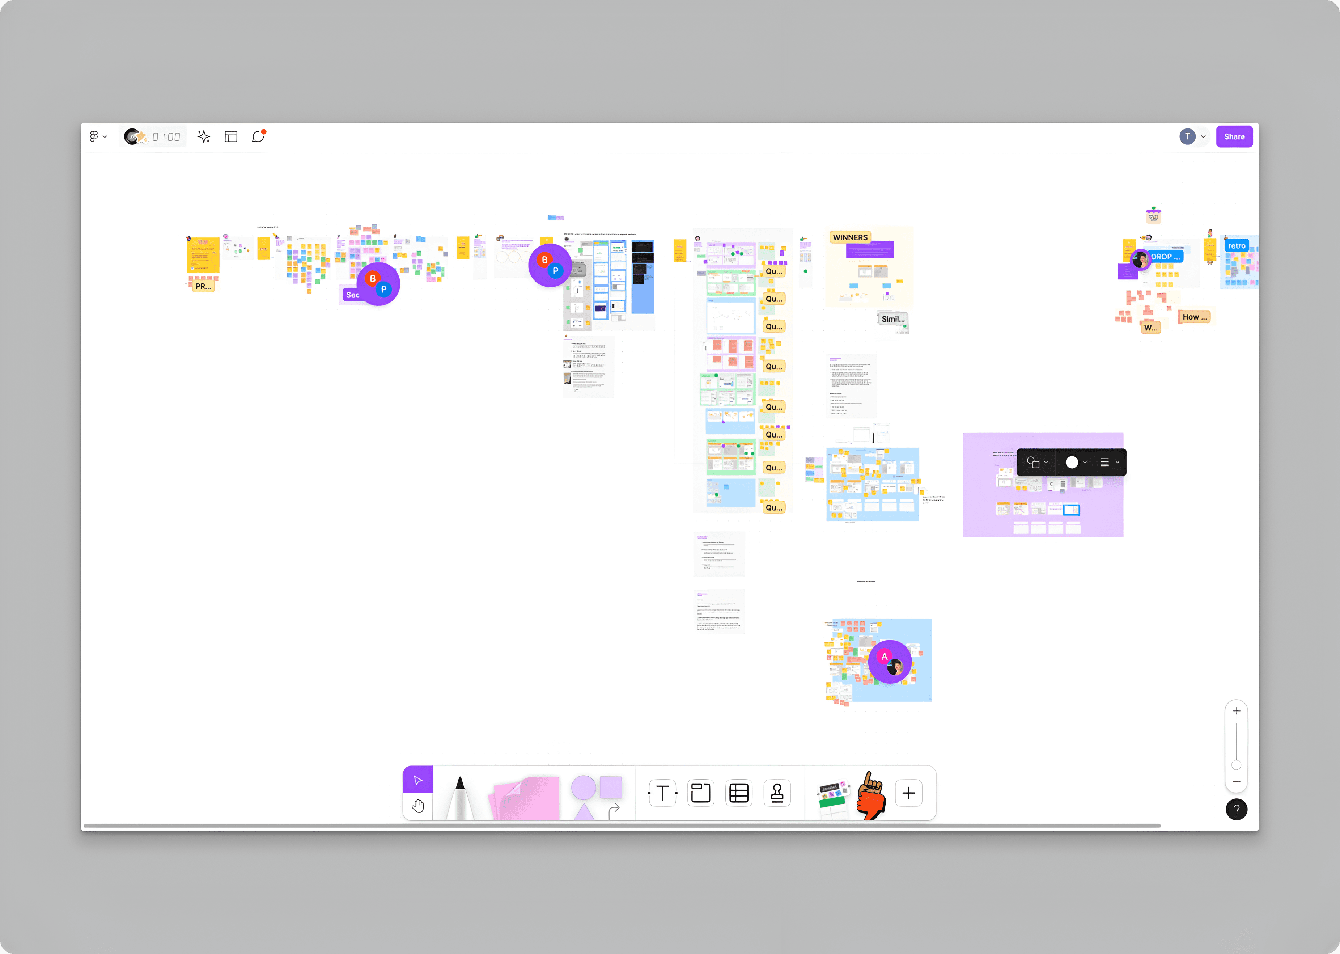Click the plus More tools button
The width and height of the screenshot is (1340, 954).
[908, 793]
